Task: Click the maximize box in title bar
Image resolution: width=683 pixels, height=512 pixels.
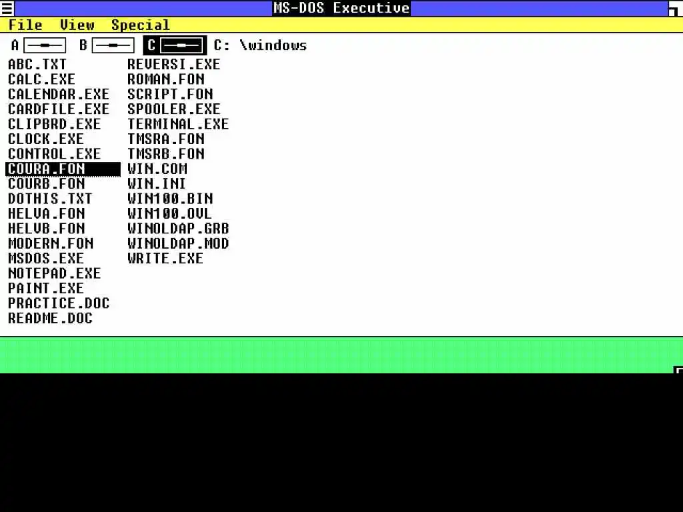Action: click(676, 8)
